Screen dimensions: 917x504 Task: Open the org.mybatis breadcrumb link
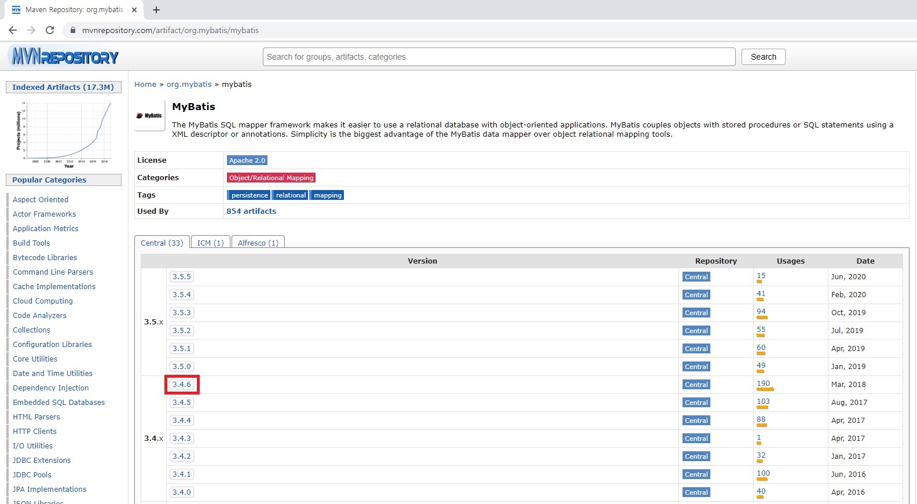pyautogui.click(x=189, y=84)
